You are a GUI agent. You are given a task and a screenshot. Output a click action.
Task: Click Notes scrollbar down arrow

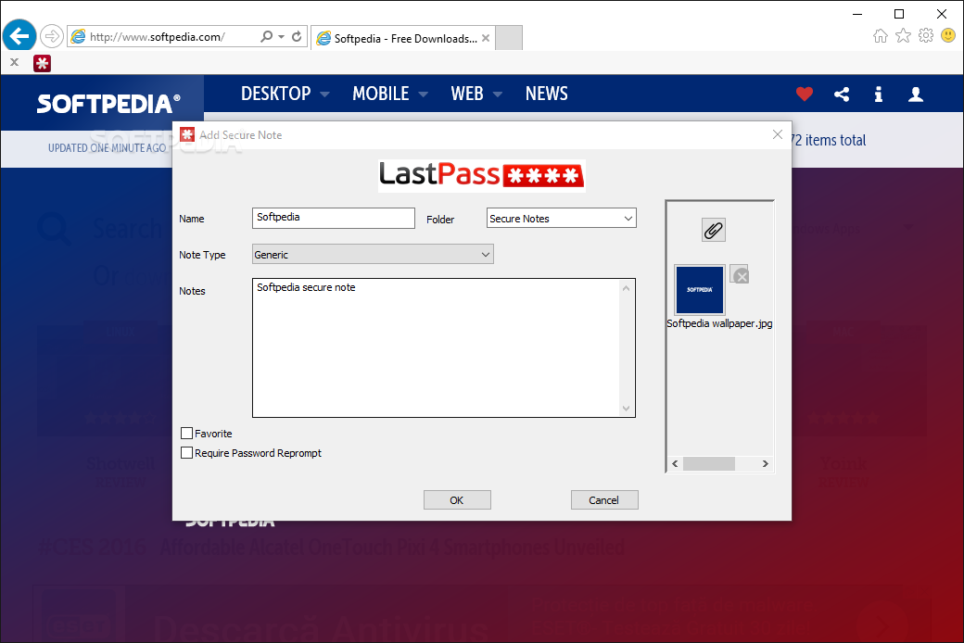tap(627, 409)
